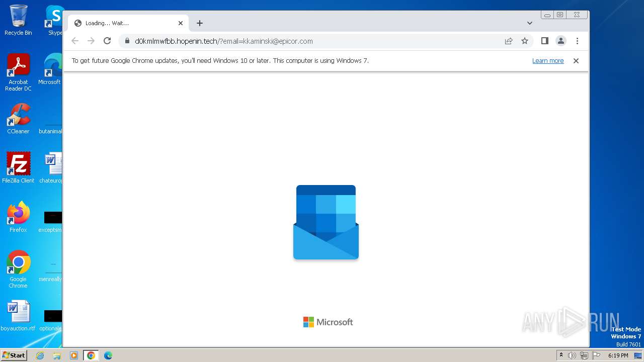Open FileZilla Client shortcut

[x=18, y=167]
